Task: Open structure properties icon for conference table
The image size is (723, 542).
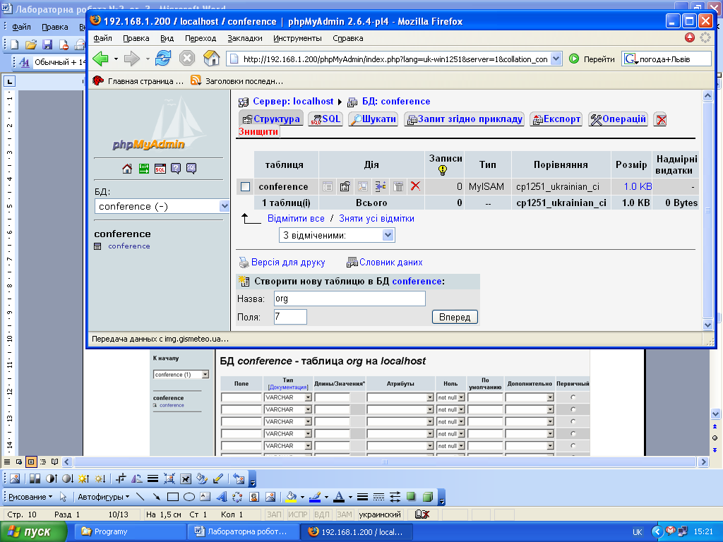Action: [x=345, y=186]
